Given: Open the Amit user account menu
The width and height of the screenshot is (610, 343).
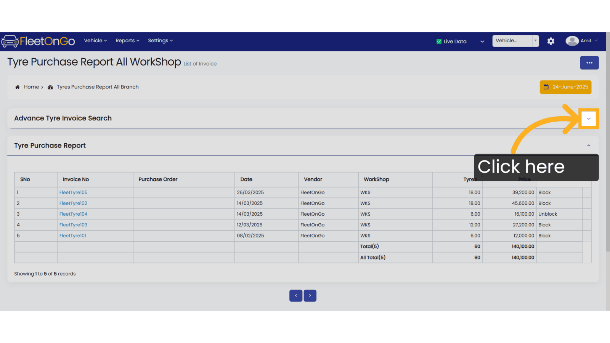Looking at the screenshot, I should [x=589, y=41].
